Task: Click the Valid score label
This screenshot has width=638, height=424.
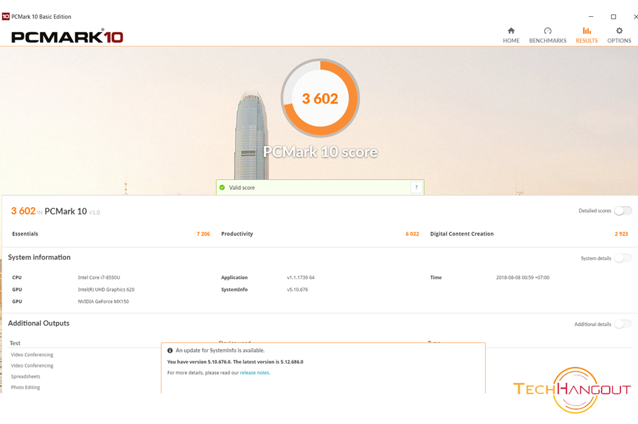Action: [242, 187]
